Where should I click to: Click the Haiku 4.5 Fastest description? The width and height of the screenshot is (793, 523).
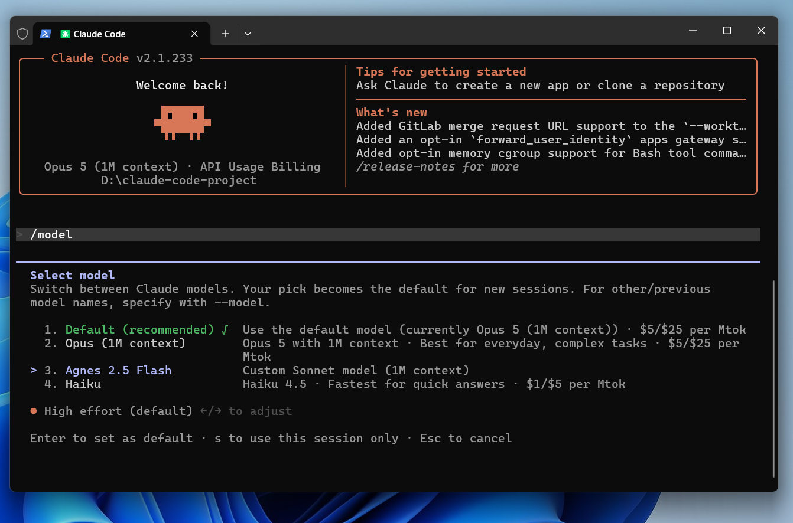434,384
